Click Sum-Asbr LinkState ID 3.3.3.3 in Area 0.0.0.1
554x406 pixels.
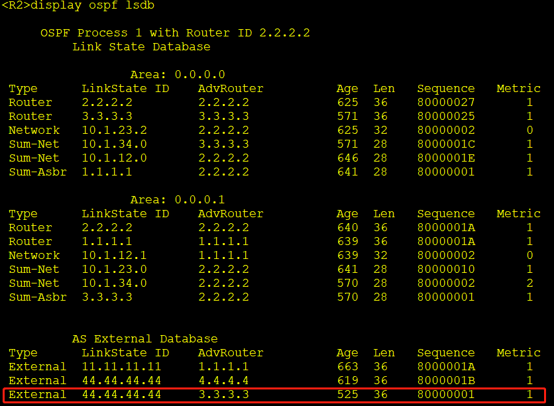coord(107,297)
